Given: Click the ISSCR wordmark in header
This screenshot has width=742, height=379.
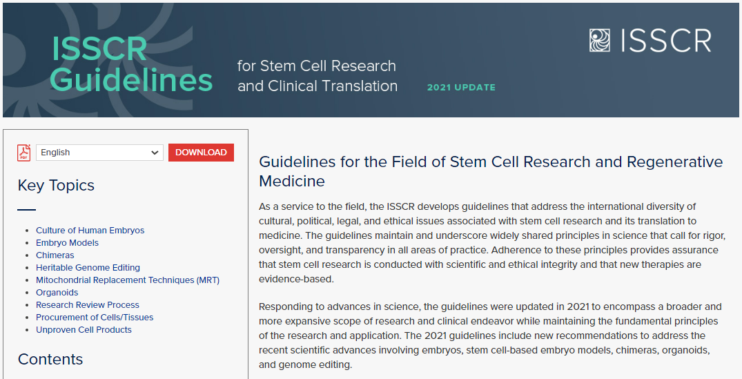Looking at the screenshot, I should (665, 41).
